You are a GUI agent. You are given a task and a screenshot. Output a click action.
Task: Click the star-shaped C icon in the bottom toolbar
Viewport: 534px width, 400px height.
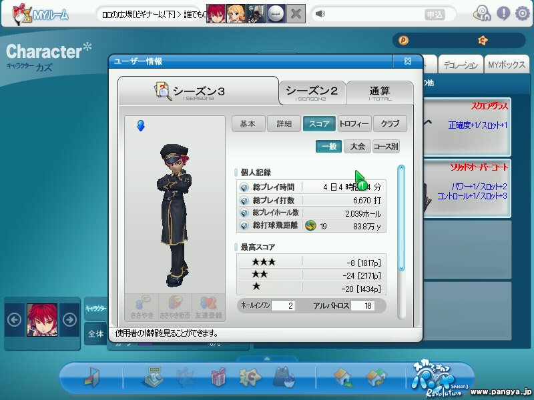coord(250,377)
